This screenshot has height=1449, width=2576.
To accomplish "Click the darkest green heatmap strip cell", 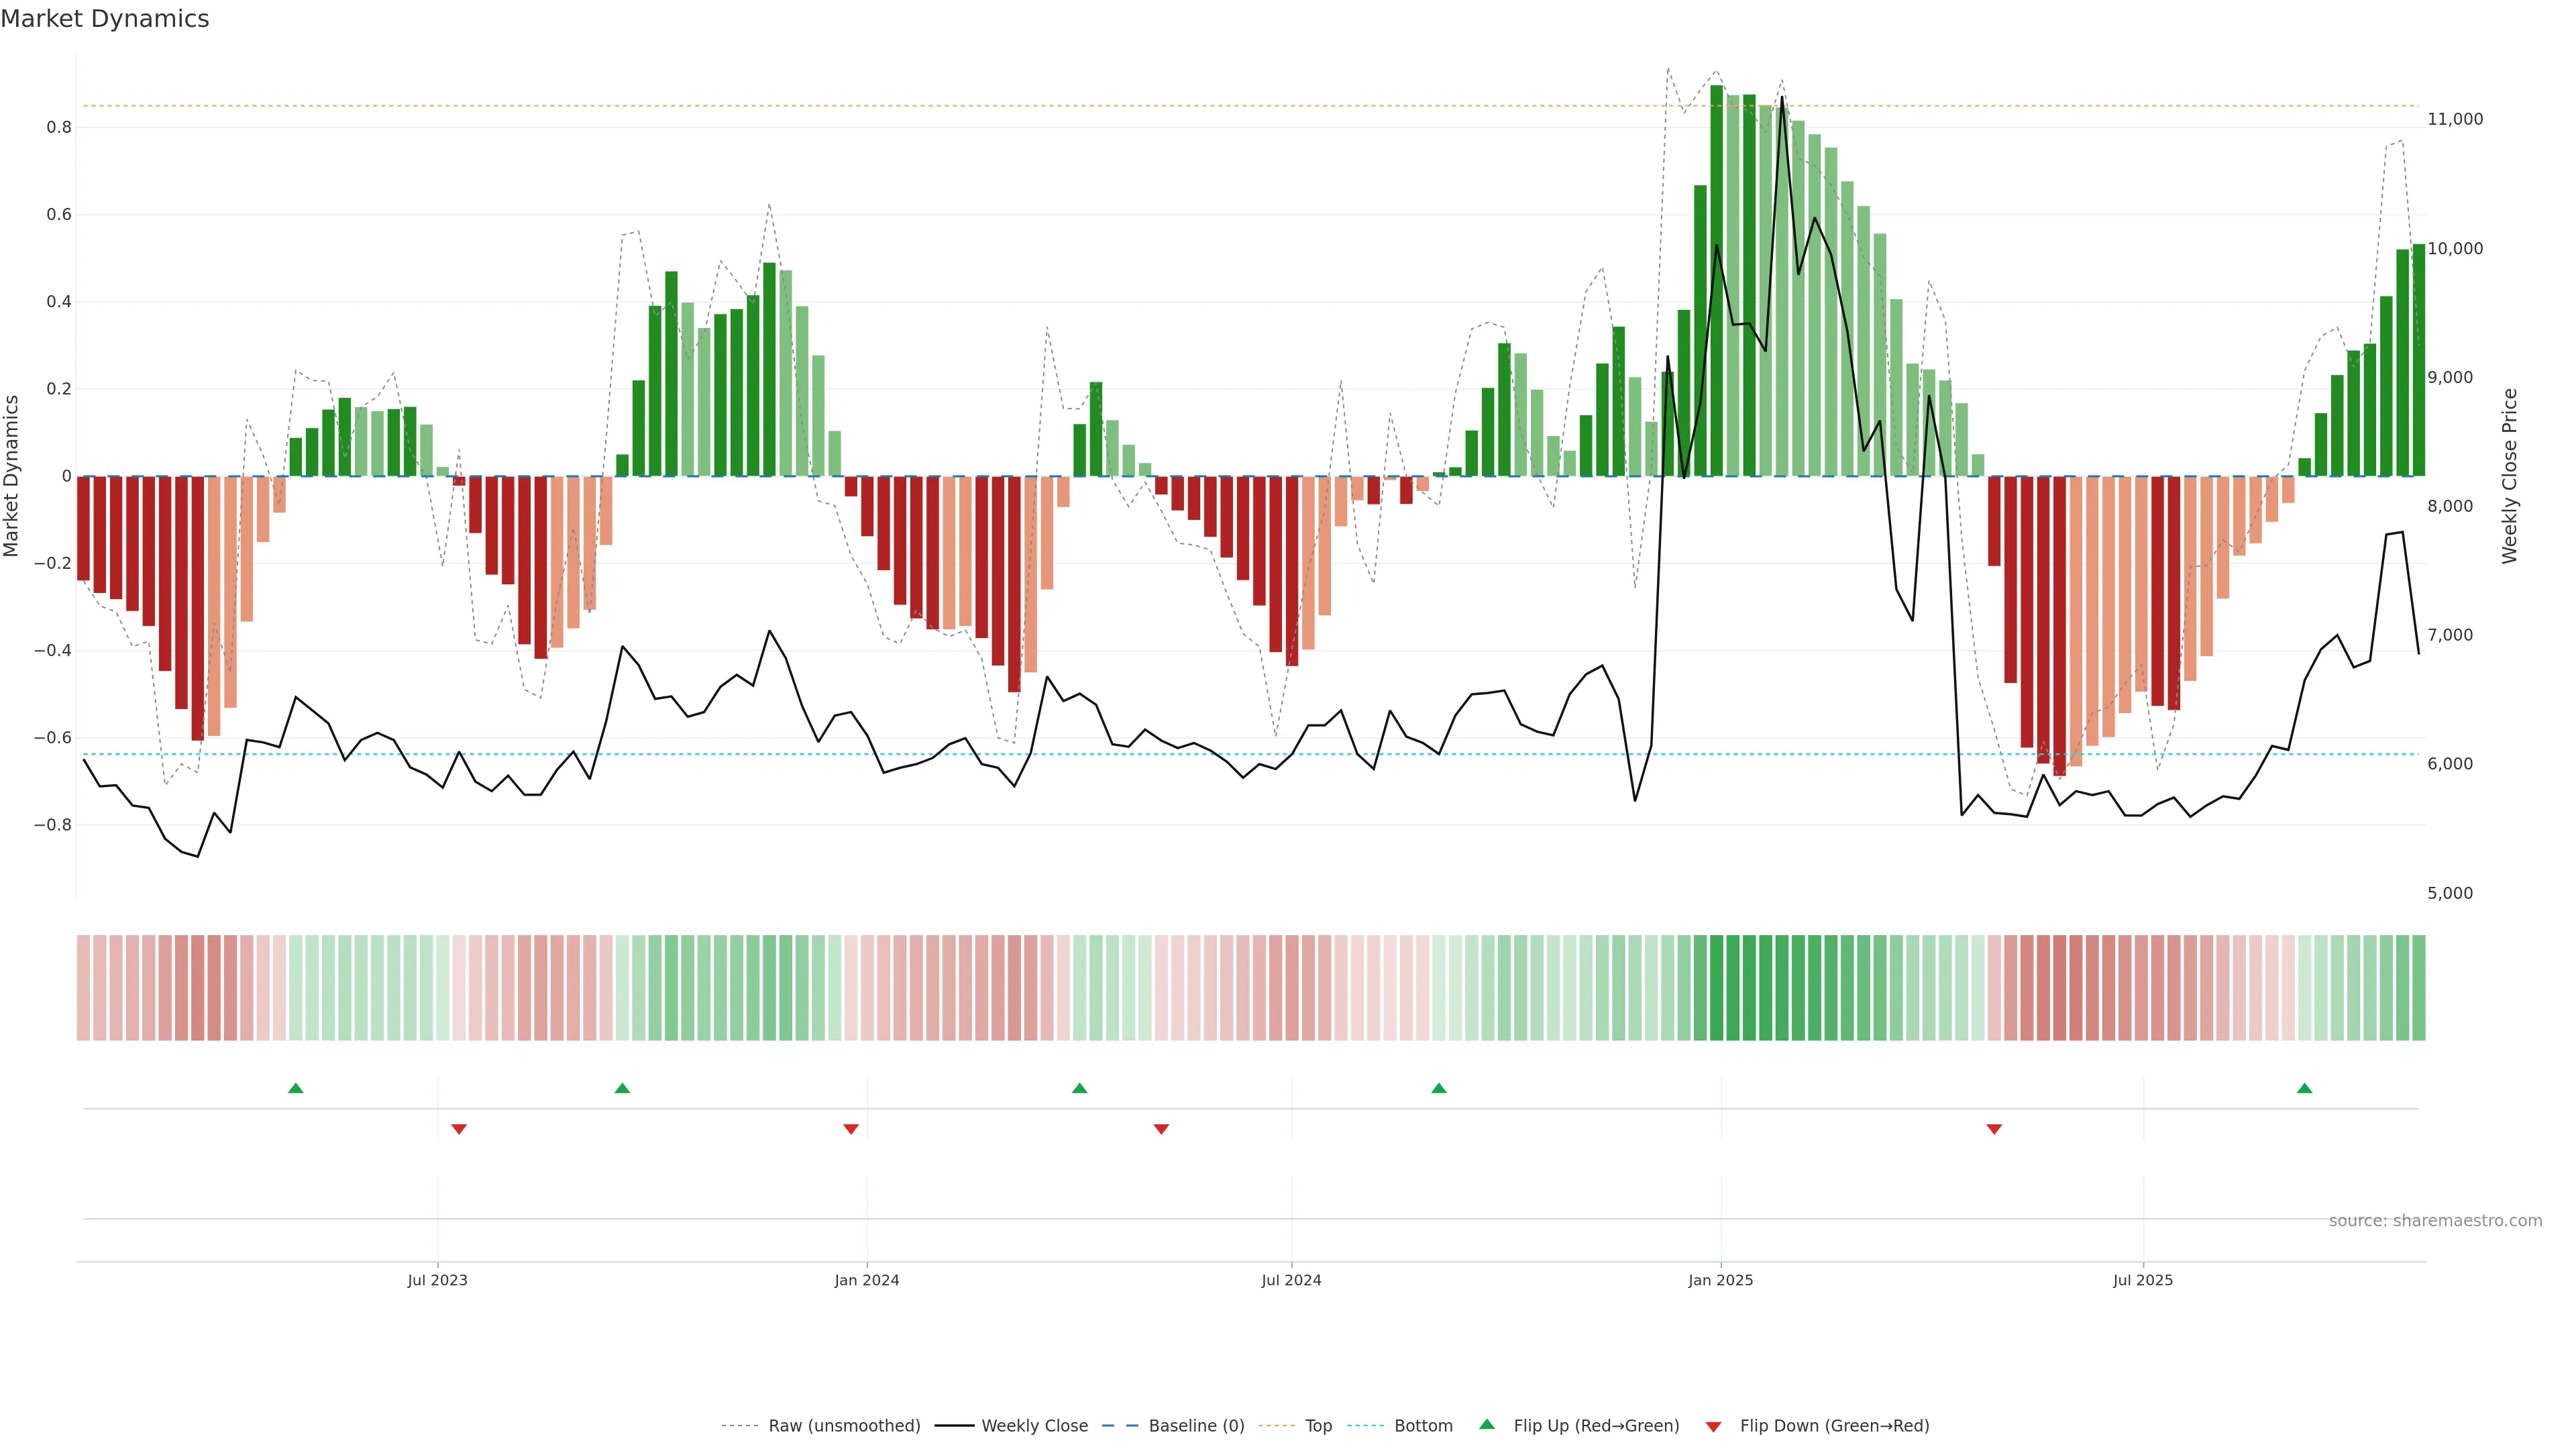I will pyautogui.click(x=1717, y=988).
